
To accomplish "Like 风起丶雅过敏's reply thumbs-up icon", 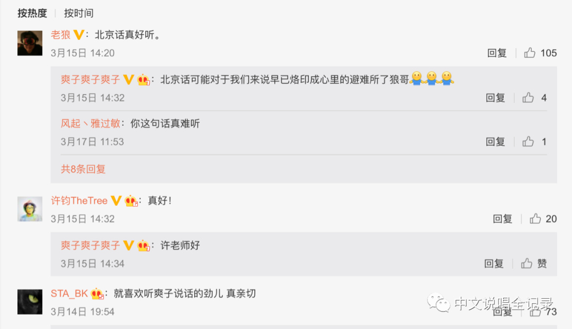I will 528,141.
